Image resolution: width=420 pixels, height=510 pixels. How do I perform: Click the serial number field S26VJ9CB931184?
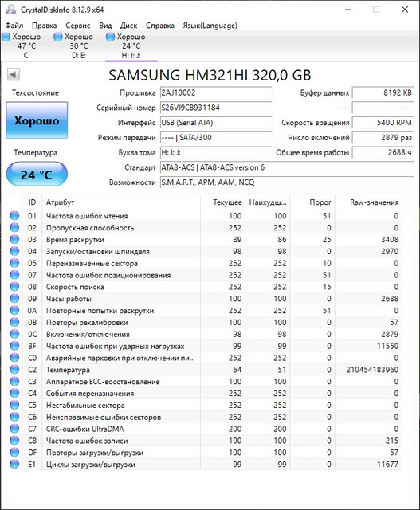[216, 108]
